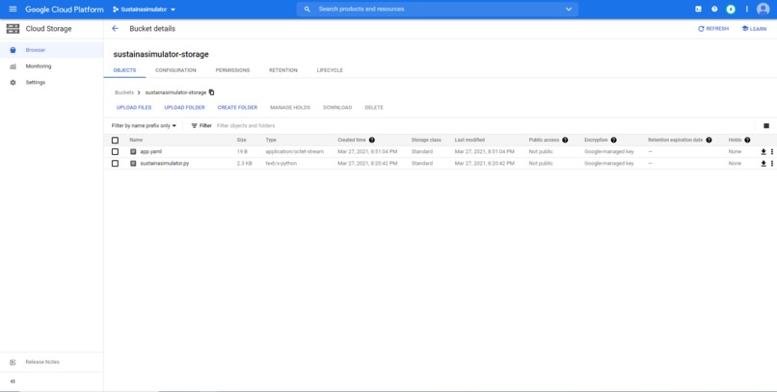Viewport: 777px width, 392px height.
Task: Open the help question mark icon
Action: pos(714,9)
